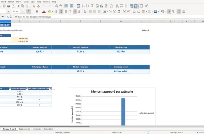Viewport: 204px width, 134px height.
Task: Open font size dropdown arrow
Action: [x=23, y=11]
